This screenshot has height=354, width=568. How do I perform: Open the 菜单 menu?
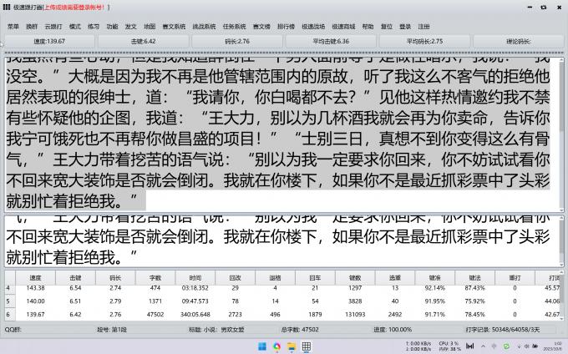coord(13,27)
